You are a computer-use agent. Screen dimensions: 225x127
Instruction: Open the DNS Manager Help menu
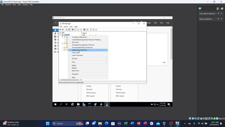(x=76, y=27)
